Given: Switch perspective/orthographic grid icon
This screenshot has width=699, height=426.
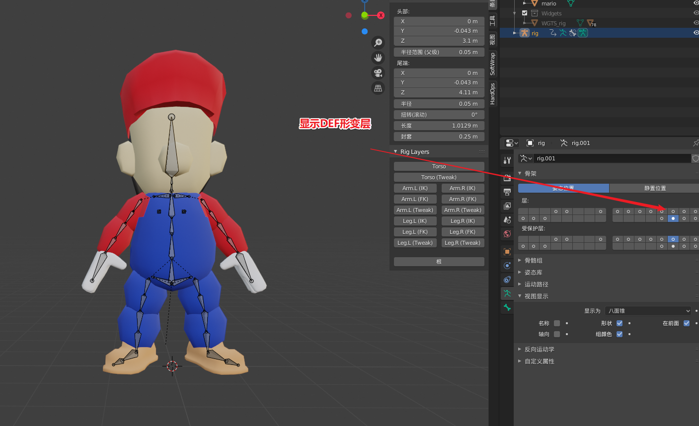Looking at the screenshot, I should (x=378, y=88).
